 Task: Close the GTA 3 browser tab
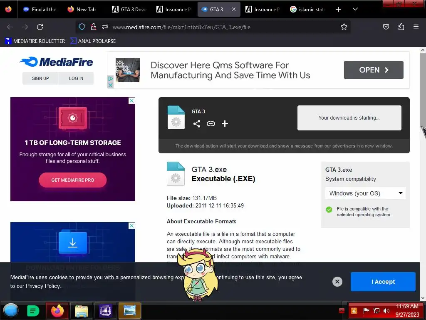234,9
